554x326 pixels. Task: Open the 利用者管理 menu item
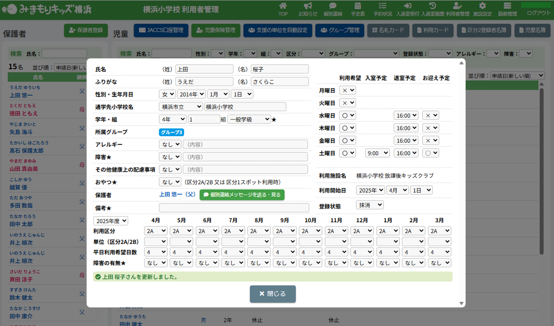(457, 9)
